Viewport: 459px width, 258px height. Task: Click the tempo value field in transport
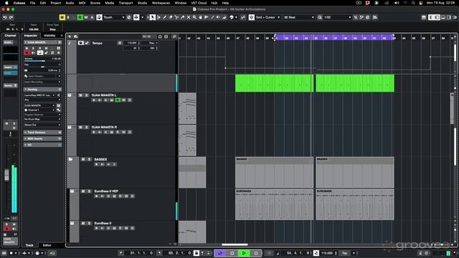[x=328, y=253]
